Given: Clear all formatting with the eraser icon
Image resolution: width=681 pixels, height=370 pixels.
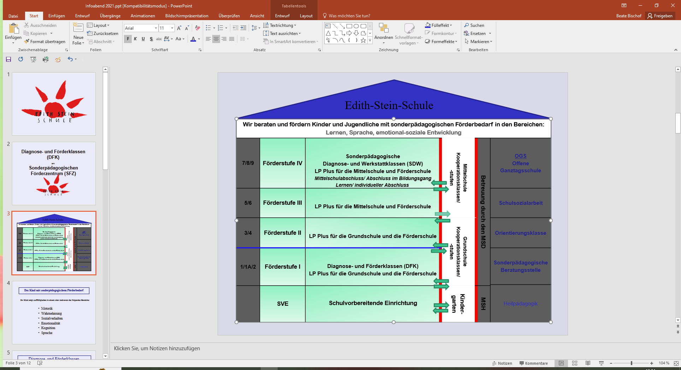Looking at the screenshot, I should [197, 28].
